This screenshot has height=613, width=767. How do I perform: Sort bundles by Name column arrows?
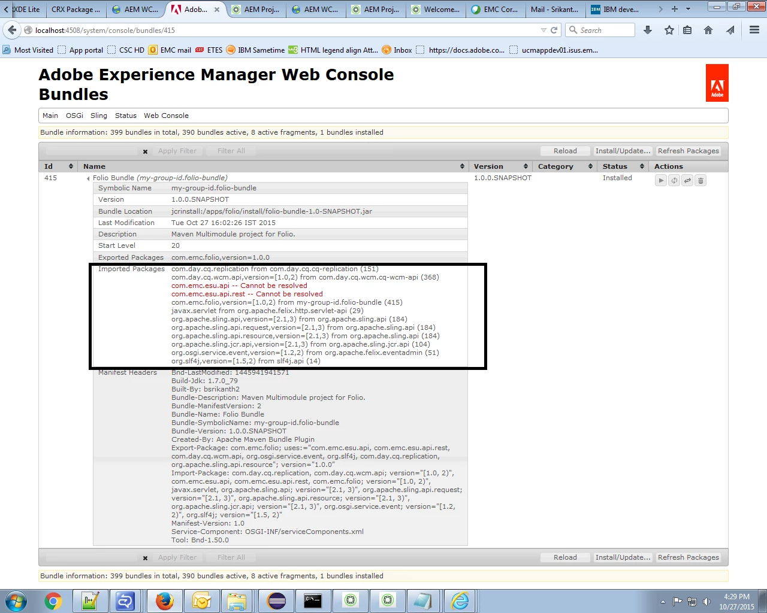click(462, 166)
